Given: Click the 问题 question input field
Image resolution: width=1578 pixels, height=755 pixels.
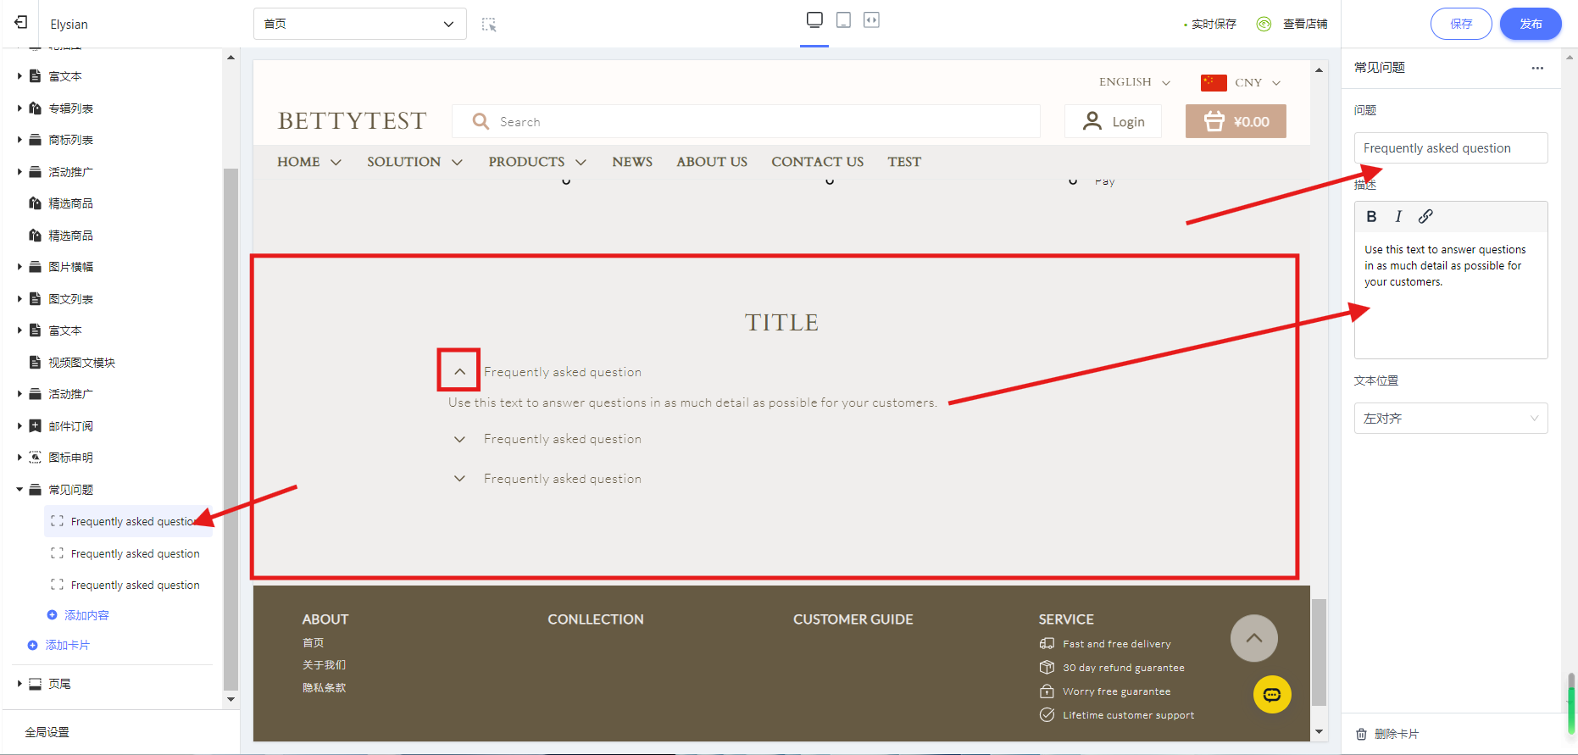Looking at the screenshot, I should coord(1450,148).
